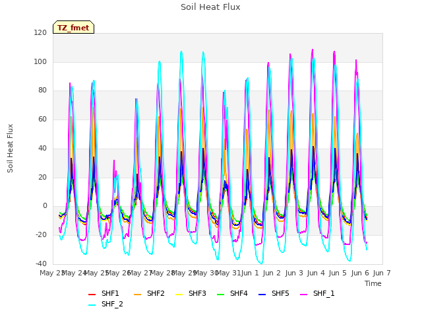Viewport: 422px width, 317px height.
Task: Click the Soil Heat Flux chart title
Action: coord(210,7)
